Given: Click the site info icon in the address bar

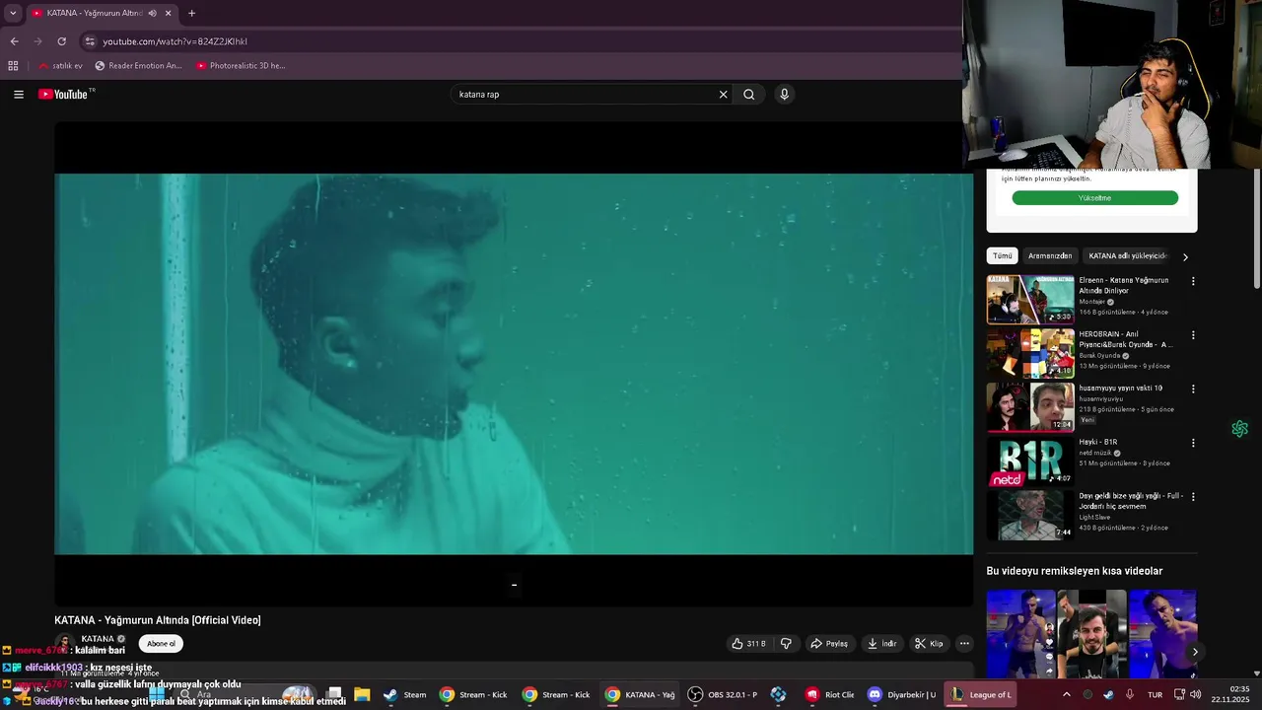Looking at the screenshot, I should [90, 41].
